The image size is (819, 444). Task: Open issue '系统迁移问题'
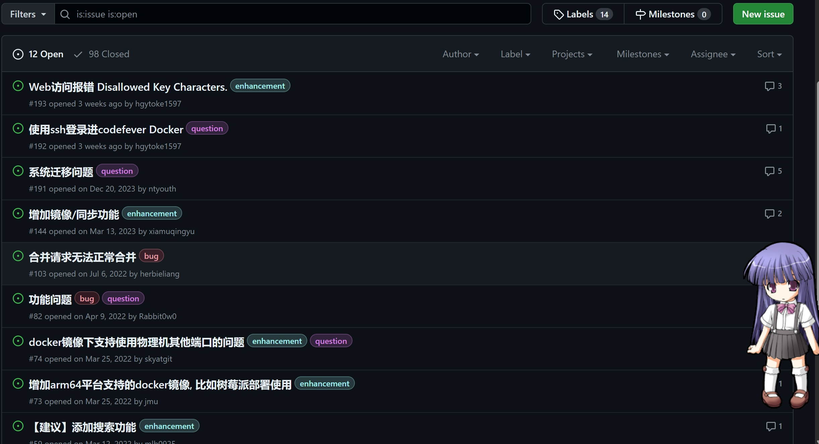(61, 172)
